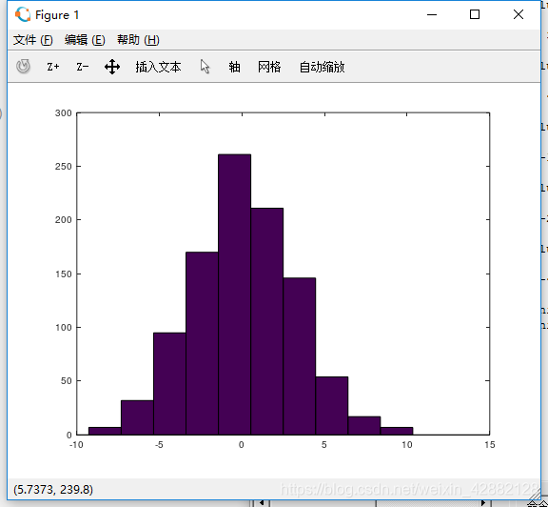Click the right scroll arrow in background window

483,503
